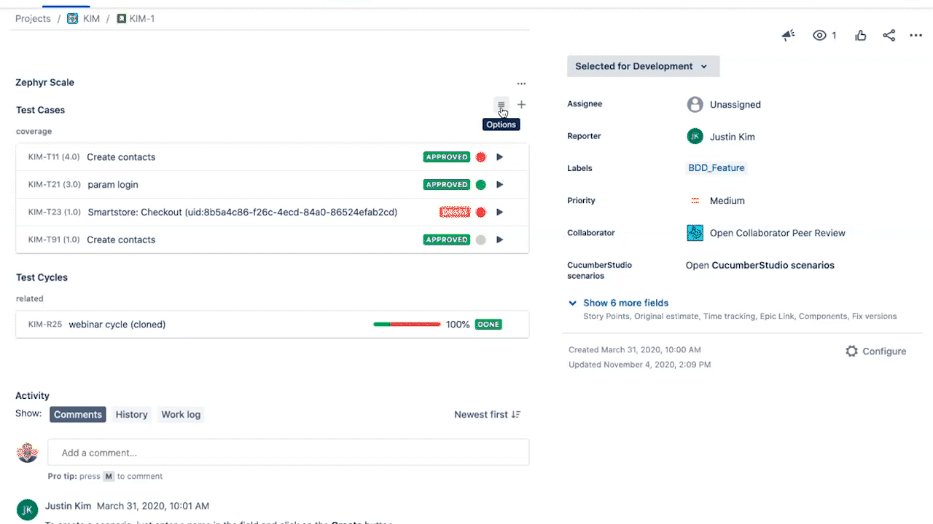Expand Show 6 more fields
Screen dimensions: 933x524
coord(625,303)
